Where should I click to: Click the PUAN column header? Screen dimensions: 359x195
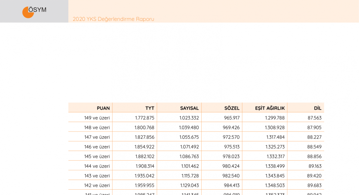pos(103,108)
